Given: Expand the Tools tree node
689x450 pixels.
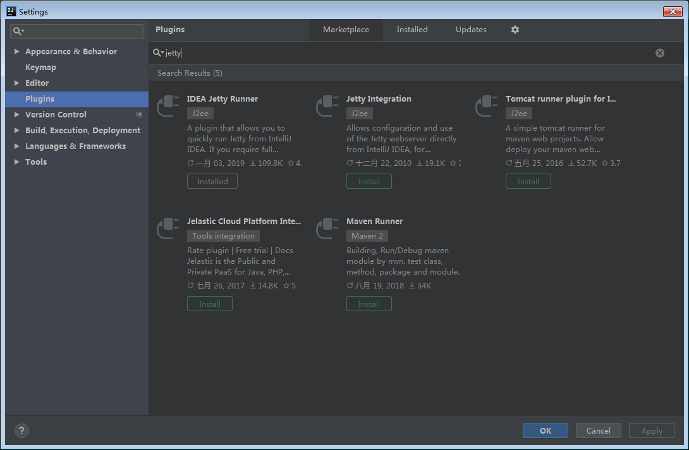Looking at the screenshot, I should pos(17,162).
